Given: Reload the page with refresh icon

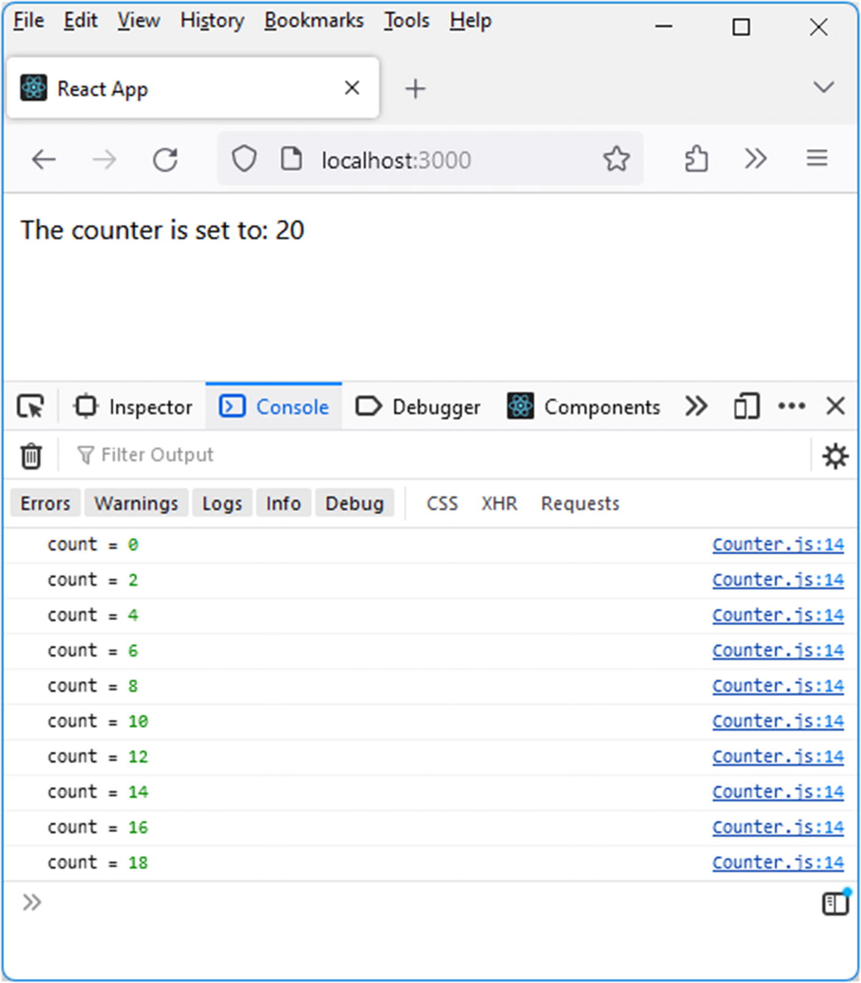Looking at the screenshot, I should click(165, 160).
